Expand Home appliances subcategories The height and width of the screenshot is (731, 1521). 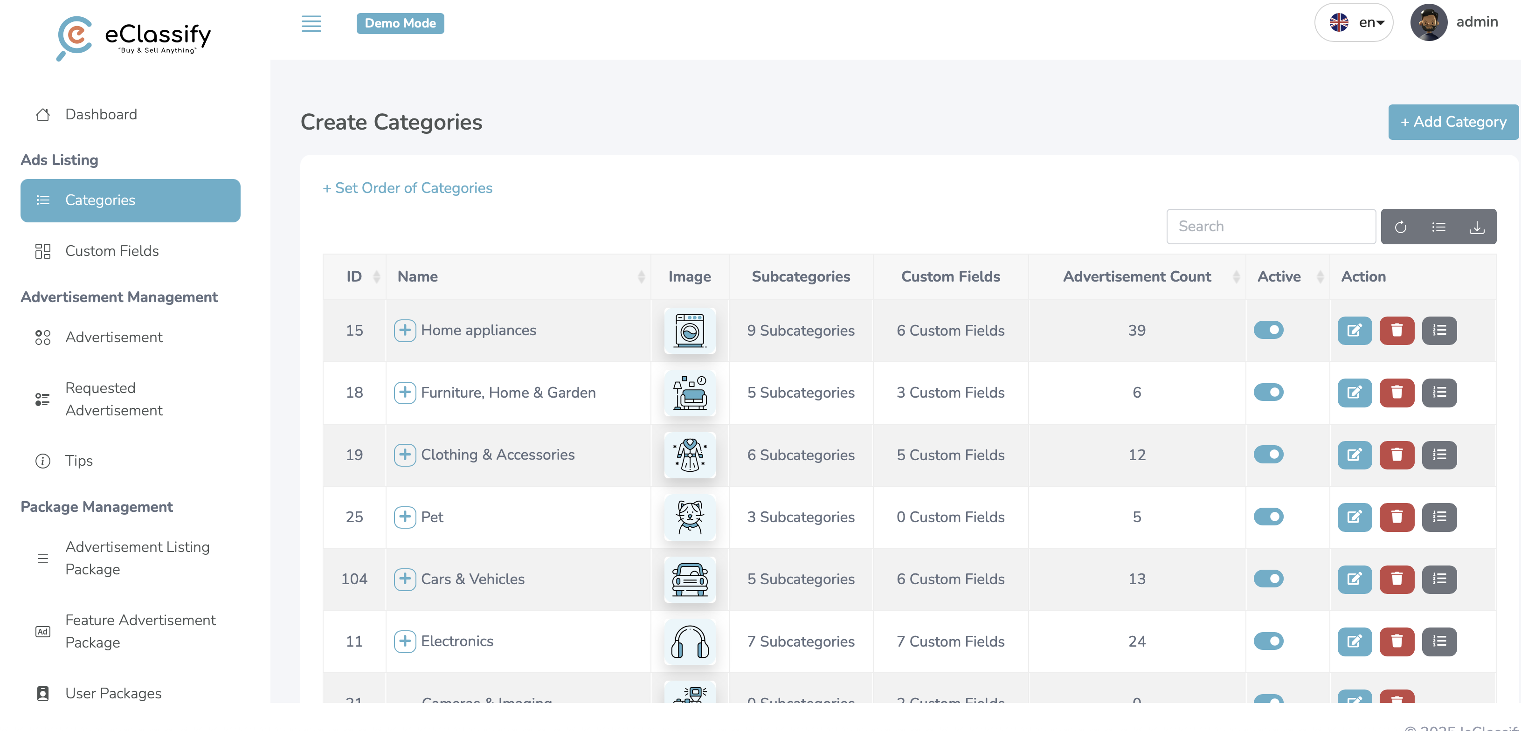(x=404, y=330)
